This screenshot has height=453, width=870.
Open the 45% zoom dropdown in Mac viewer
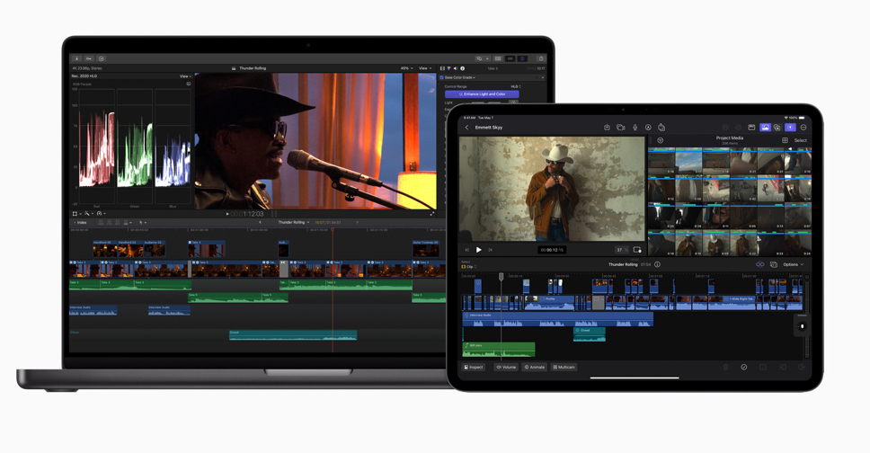(x=406, y=68)
